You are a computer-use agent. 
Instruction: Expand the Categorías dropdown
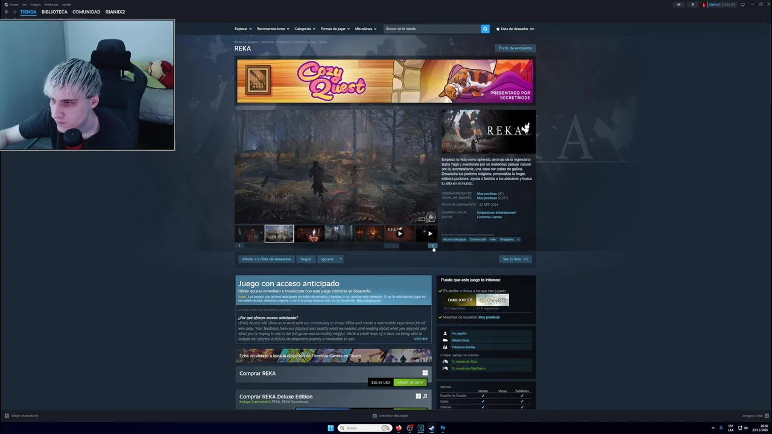[x=305, y=29]
